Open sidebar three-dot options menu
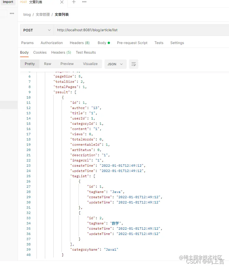229x267 pixels. pos(12,13)
